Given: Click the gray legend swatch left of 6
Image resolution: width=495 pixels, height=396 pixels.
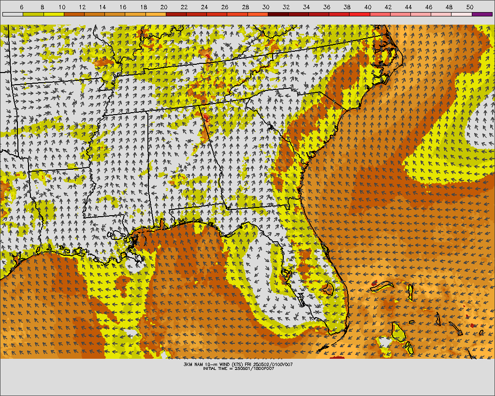Looking at the screenshot, I should pos(13,14).
